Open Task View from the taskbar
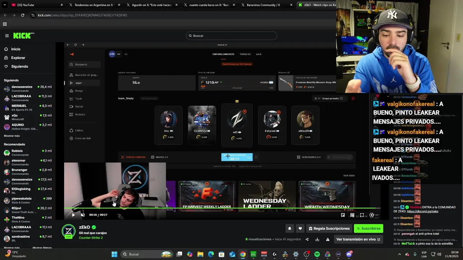This screenshot has width=463, height=260. (x=179, y=254)
